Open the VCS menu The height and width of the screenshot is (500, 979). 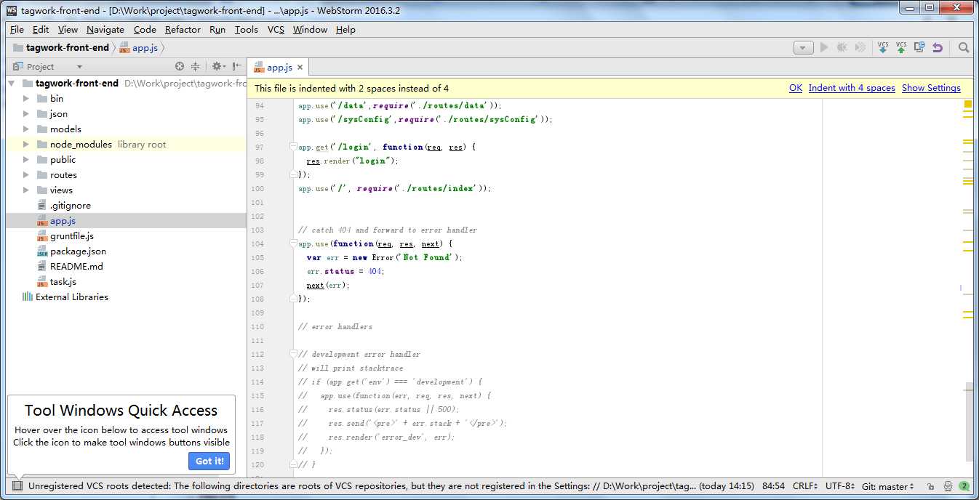276,29
